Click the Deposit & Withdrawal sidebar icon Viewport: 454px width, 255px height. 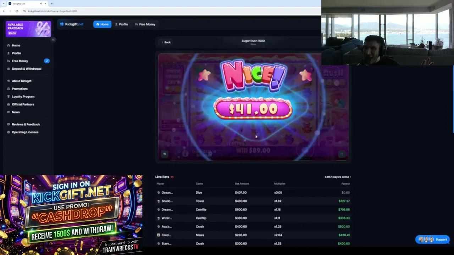point(9,69)
